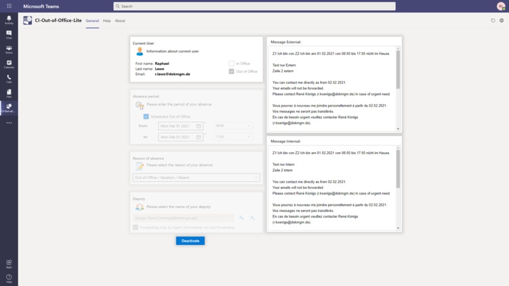The height and width of the screenshot is (286, 509).
Task: Click the to date field Mon Feb 01 2021
Action: pos(181,137)
